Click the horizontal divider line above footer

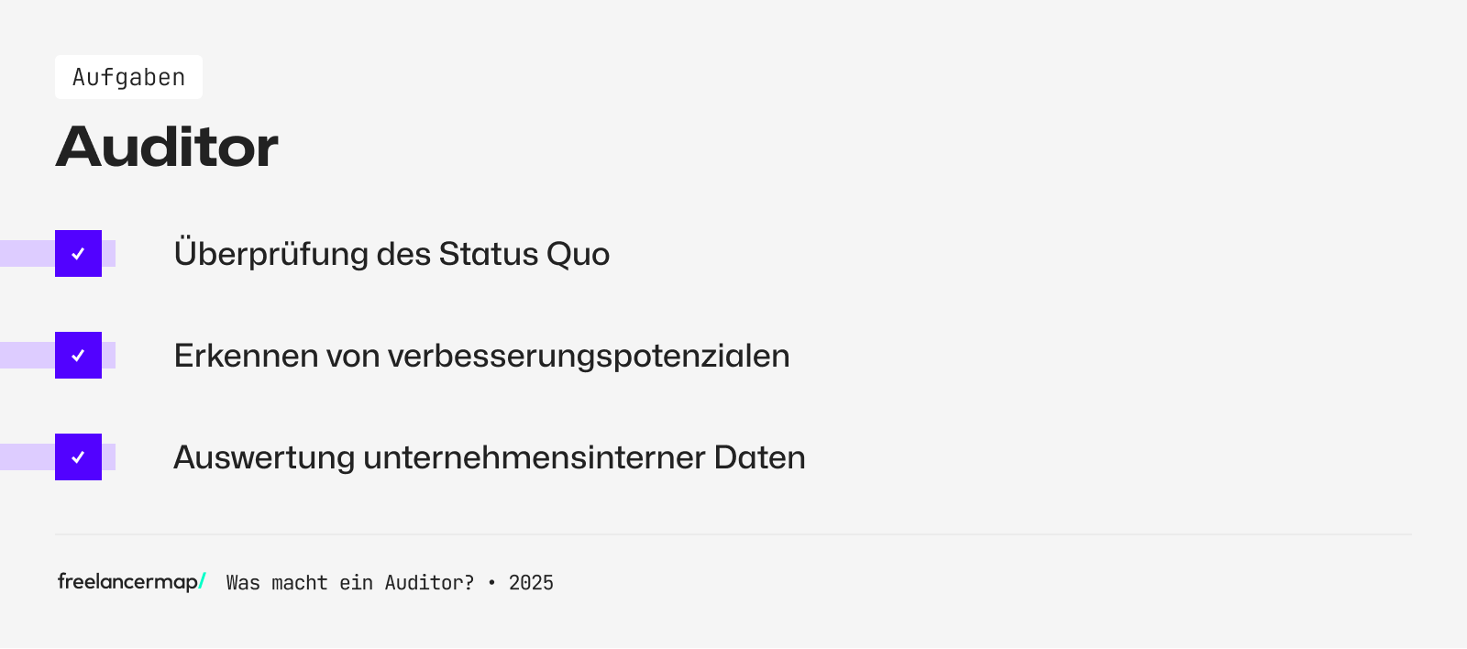coord(733,534)
